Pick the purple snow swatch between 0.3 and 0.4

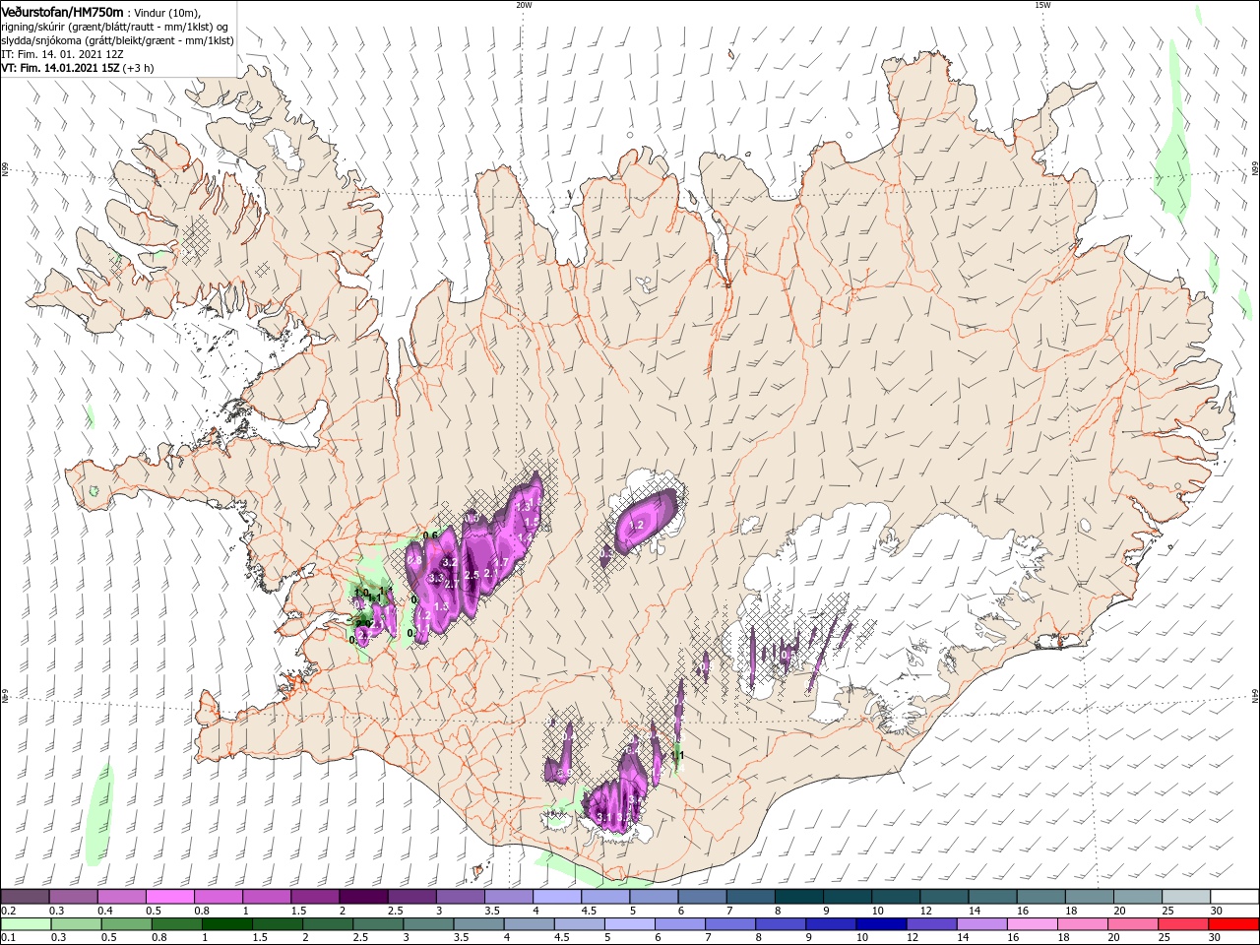point(73,897)
